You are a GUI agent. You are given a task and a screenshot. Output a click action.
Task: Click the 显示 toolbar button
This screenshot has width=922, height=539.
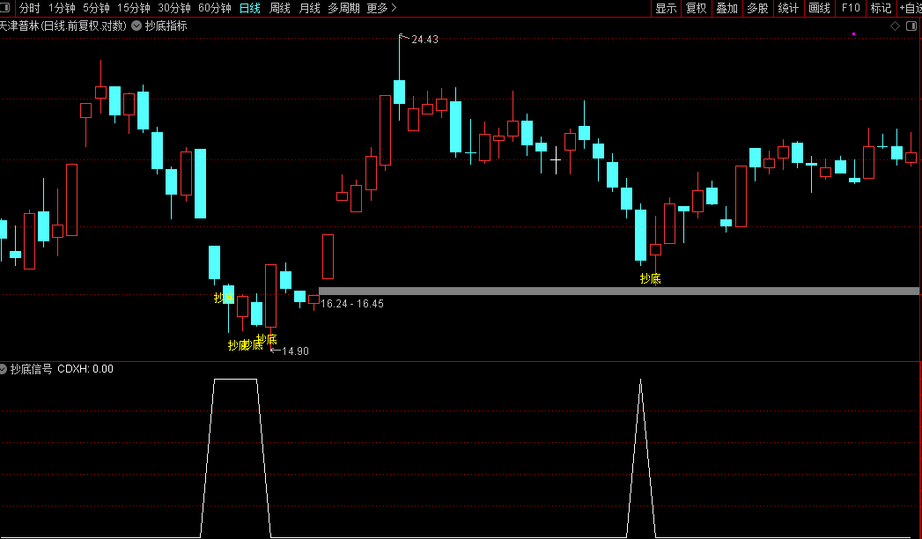tap(667, 8)
